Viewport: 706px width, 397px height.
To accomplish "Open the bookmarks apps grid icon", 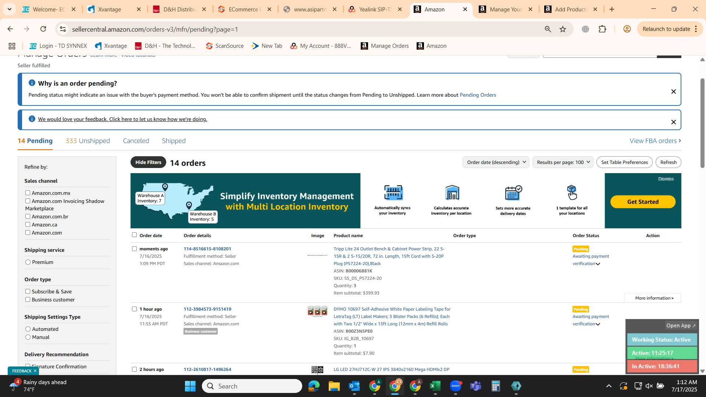I will click(x=12, y=46).
